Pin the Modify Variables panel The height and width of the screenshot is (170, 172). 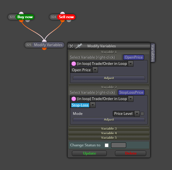pyautogui.click(x=79, y=46)
